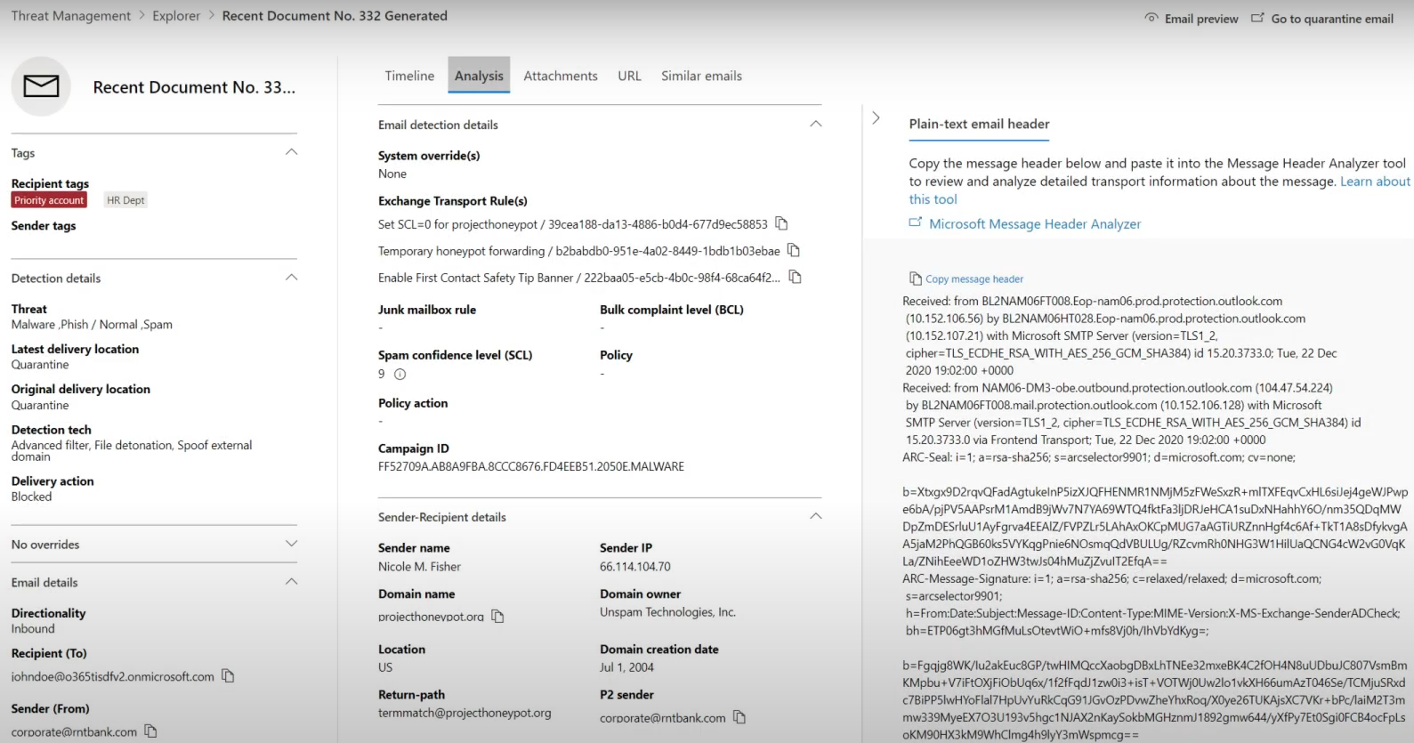Collapse the Detection details section
This screenshot has width=1414, height=743.
tap(291, 278)
